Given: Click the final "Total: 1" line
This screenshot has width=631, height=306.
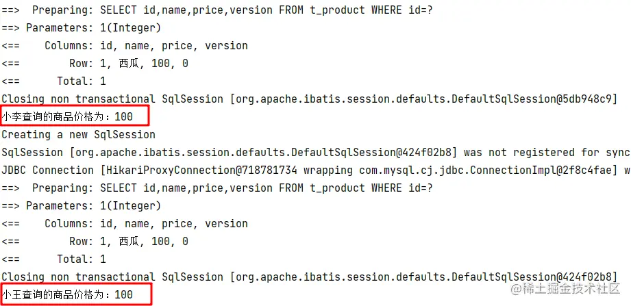Looking at the screenshot, I should click(x=82, y=259).
